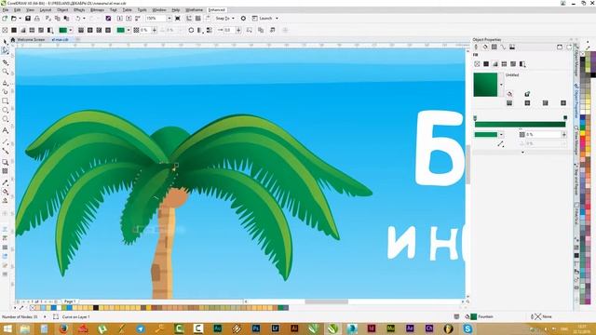Viewport: 596px width, 335px height.
Task: Select Uniform fill in the Object Properties docker
Action: 486,64
